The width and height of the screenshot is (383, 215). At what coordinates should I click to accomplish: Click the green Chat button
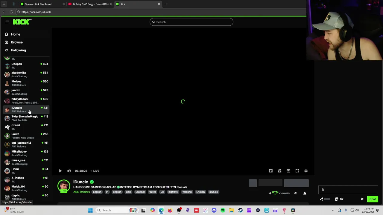[373, 199]
